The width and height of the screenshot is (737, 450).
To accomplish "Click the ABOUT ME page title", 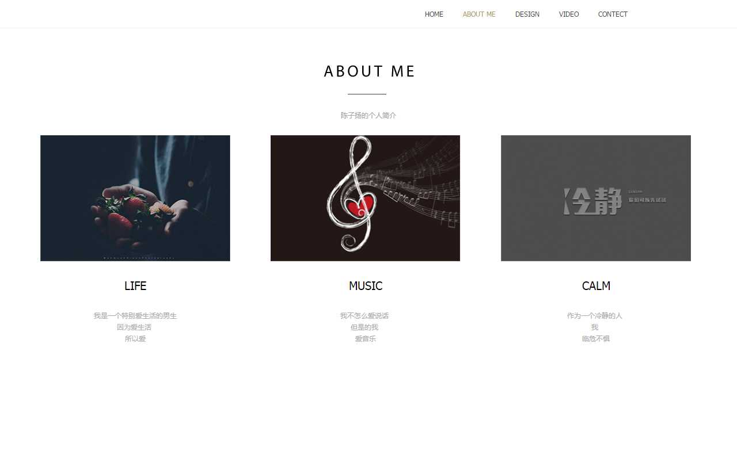I will [x=369, y=71].
